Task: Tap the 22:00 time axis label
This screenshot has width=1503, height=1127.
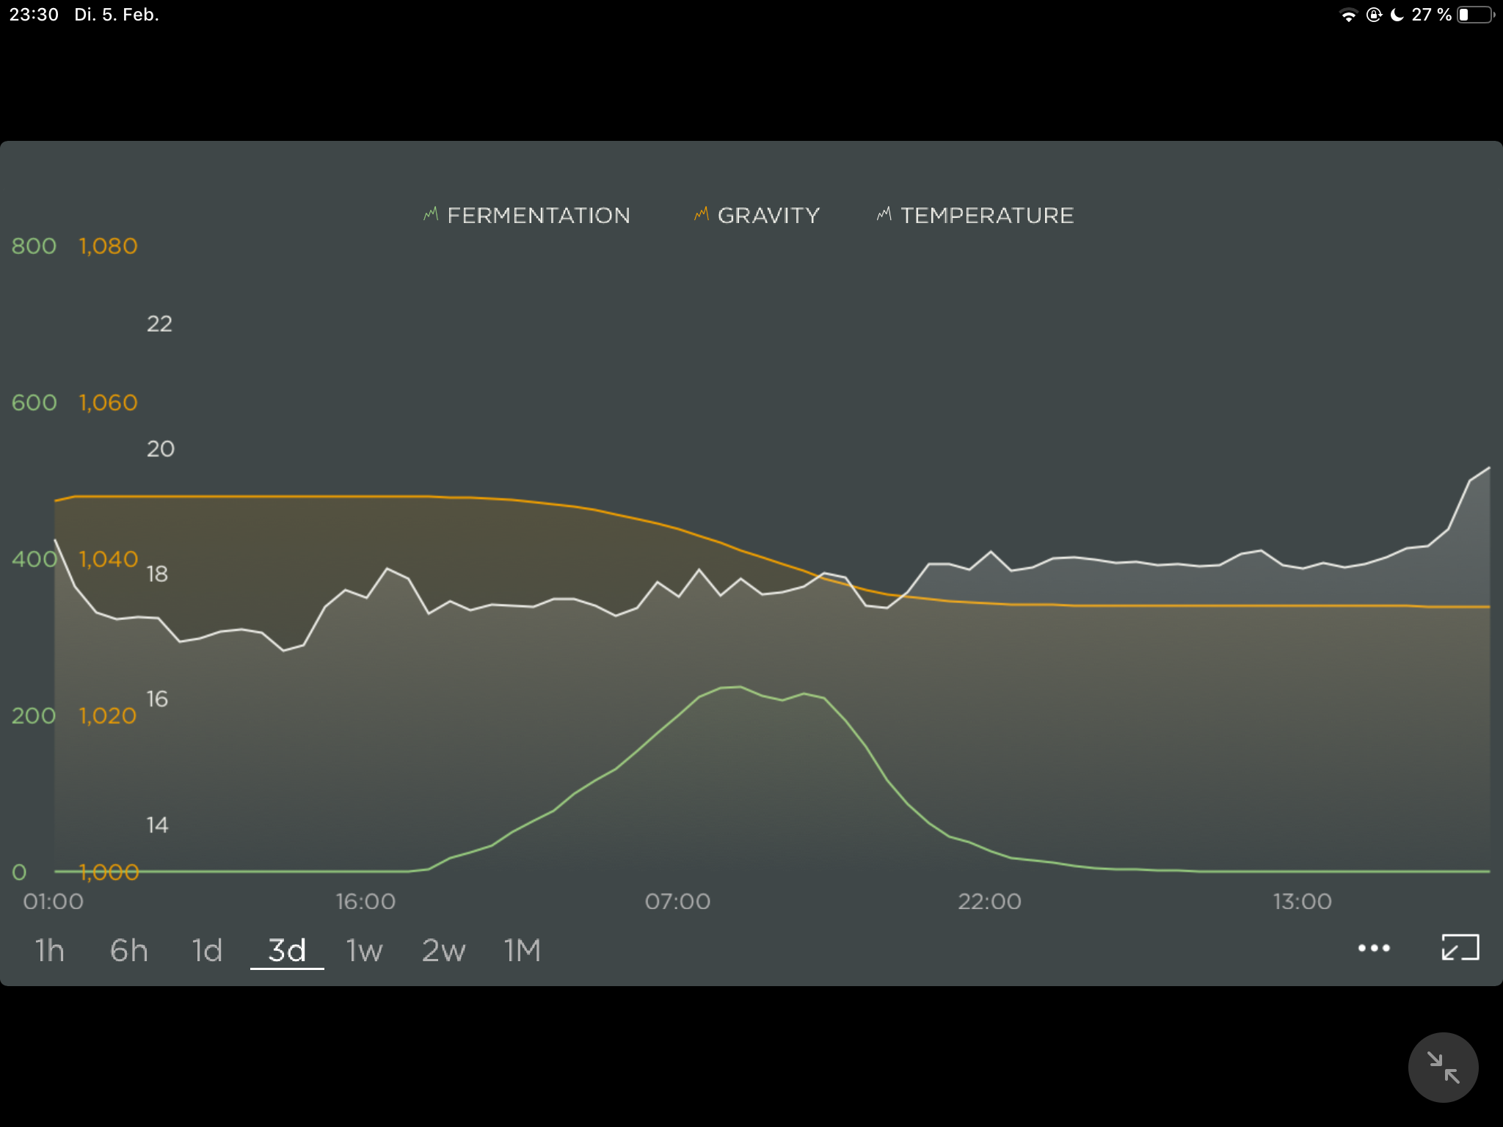Action: point(989,901)
